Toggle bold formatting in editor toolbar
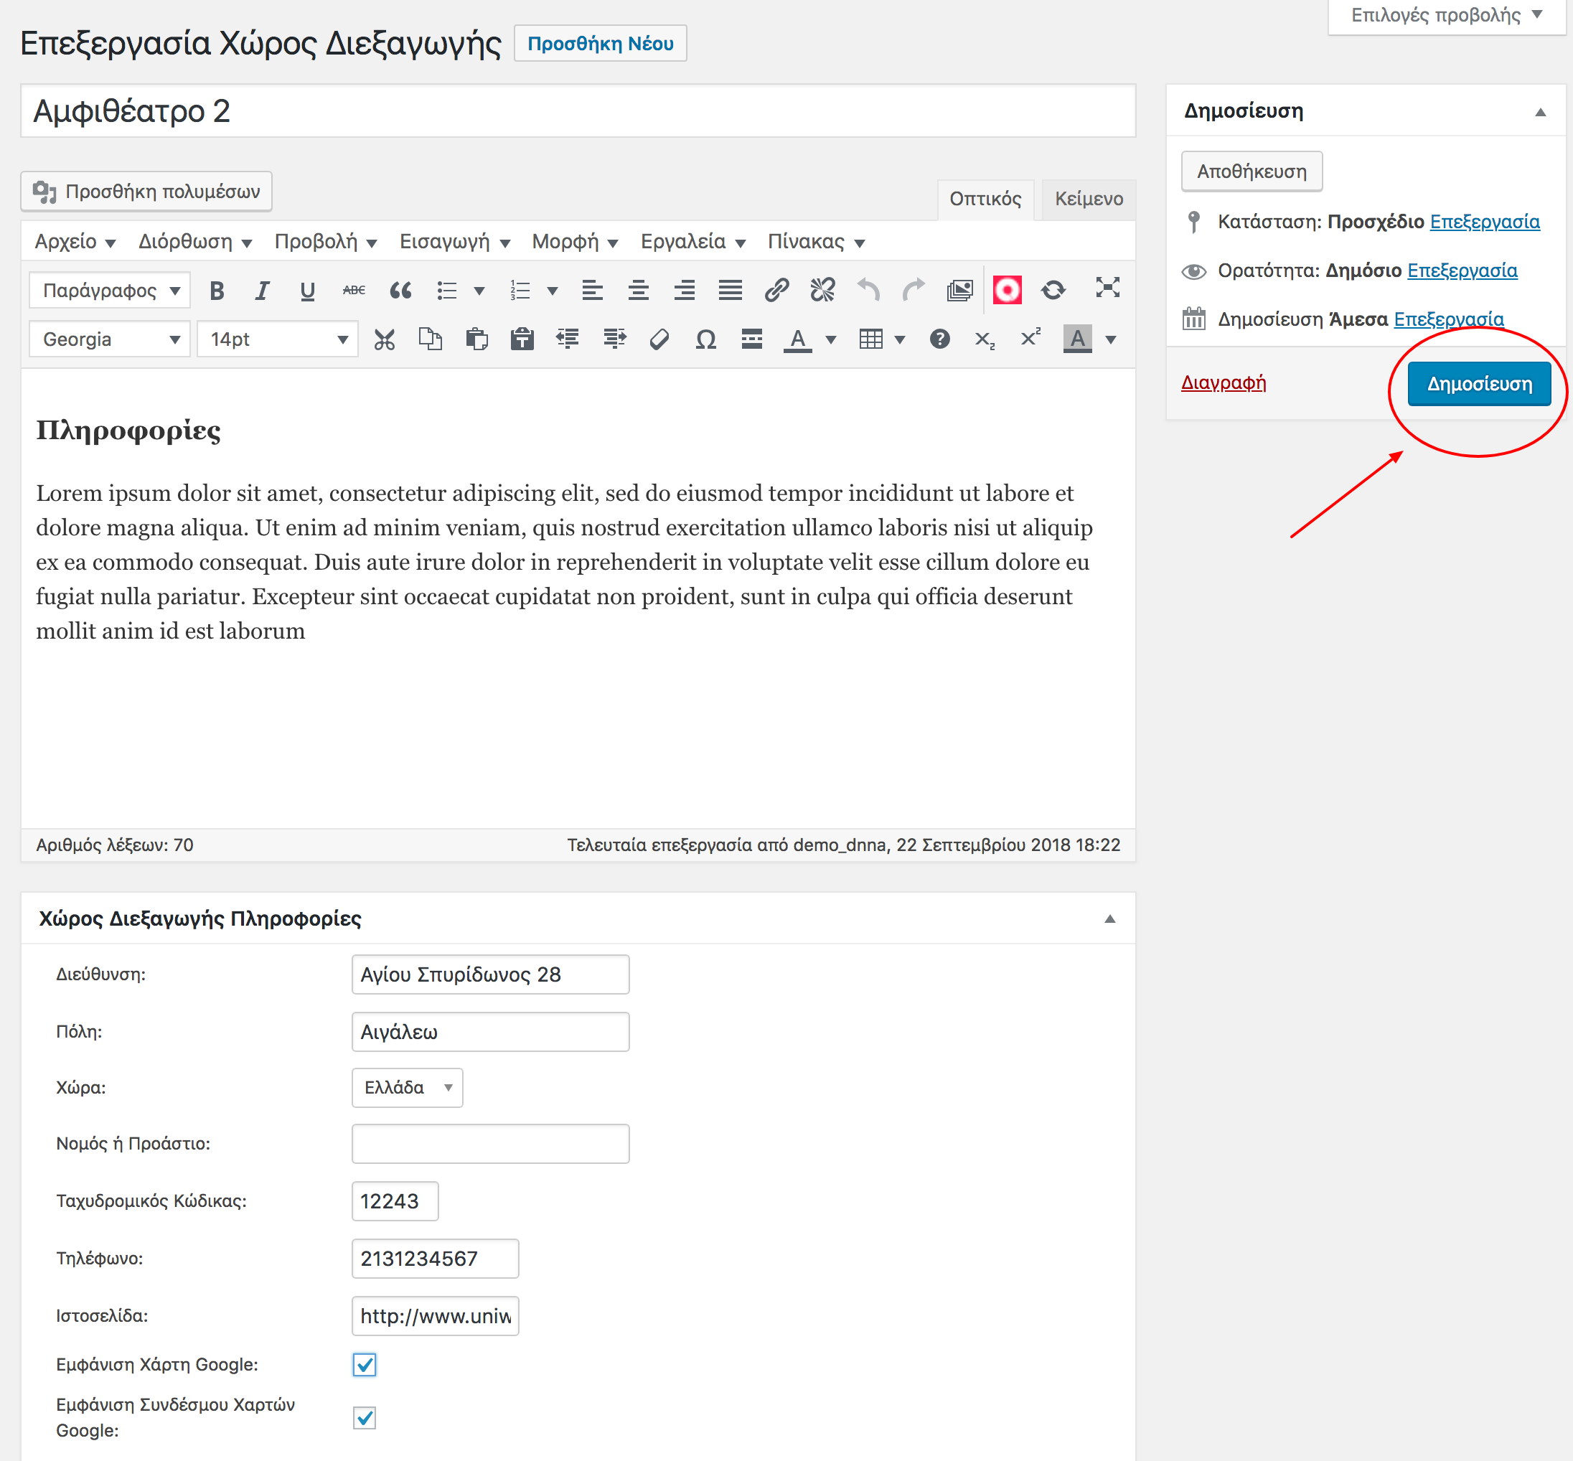 (217, 290)
